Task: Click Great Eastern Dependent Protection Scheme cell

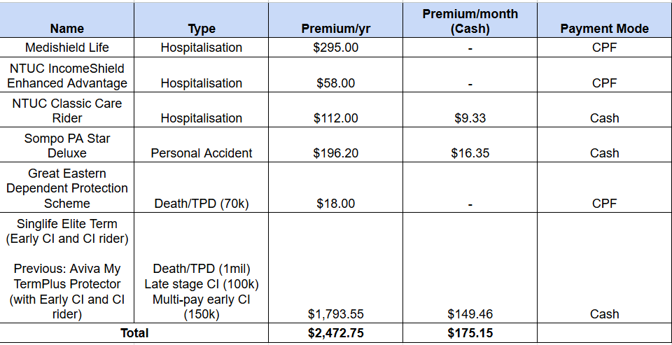Action: [67, 188]
